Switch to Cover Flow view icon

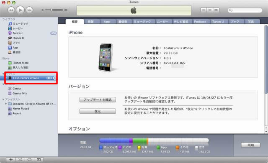(x=216, y=10)
